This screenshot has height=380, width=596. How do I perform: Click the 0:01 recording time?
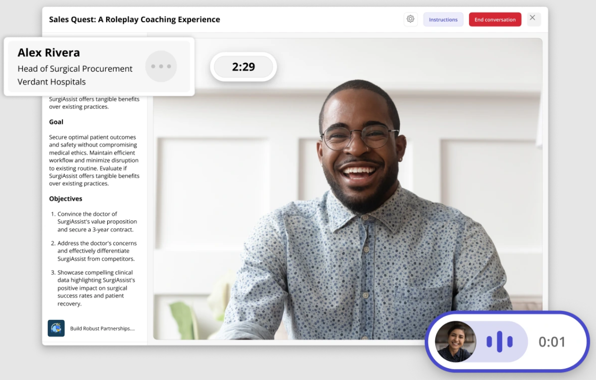pos(552,342)
